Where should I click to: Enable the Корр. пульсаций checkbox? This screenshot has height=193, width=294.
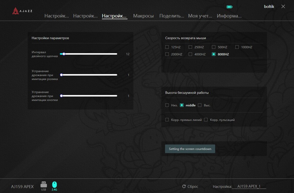pos(206,120)
